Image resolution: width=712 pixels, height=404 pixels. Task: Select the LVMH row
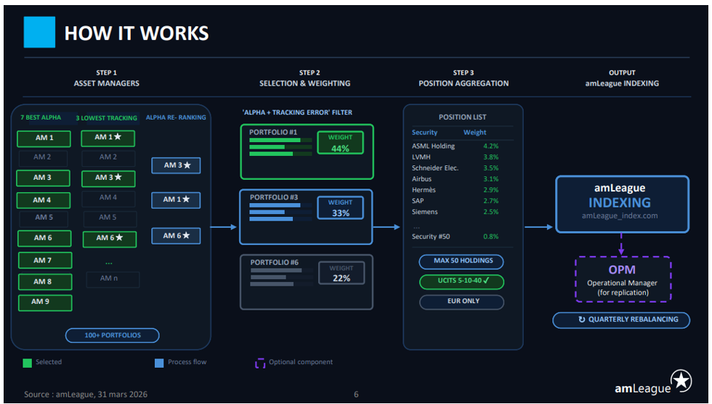(455, 157)
